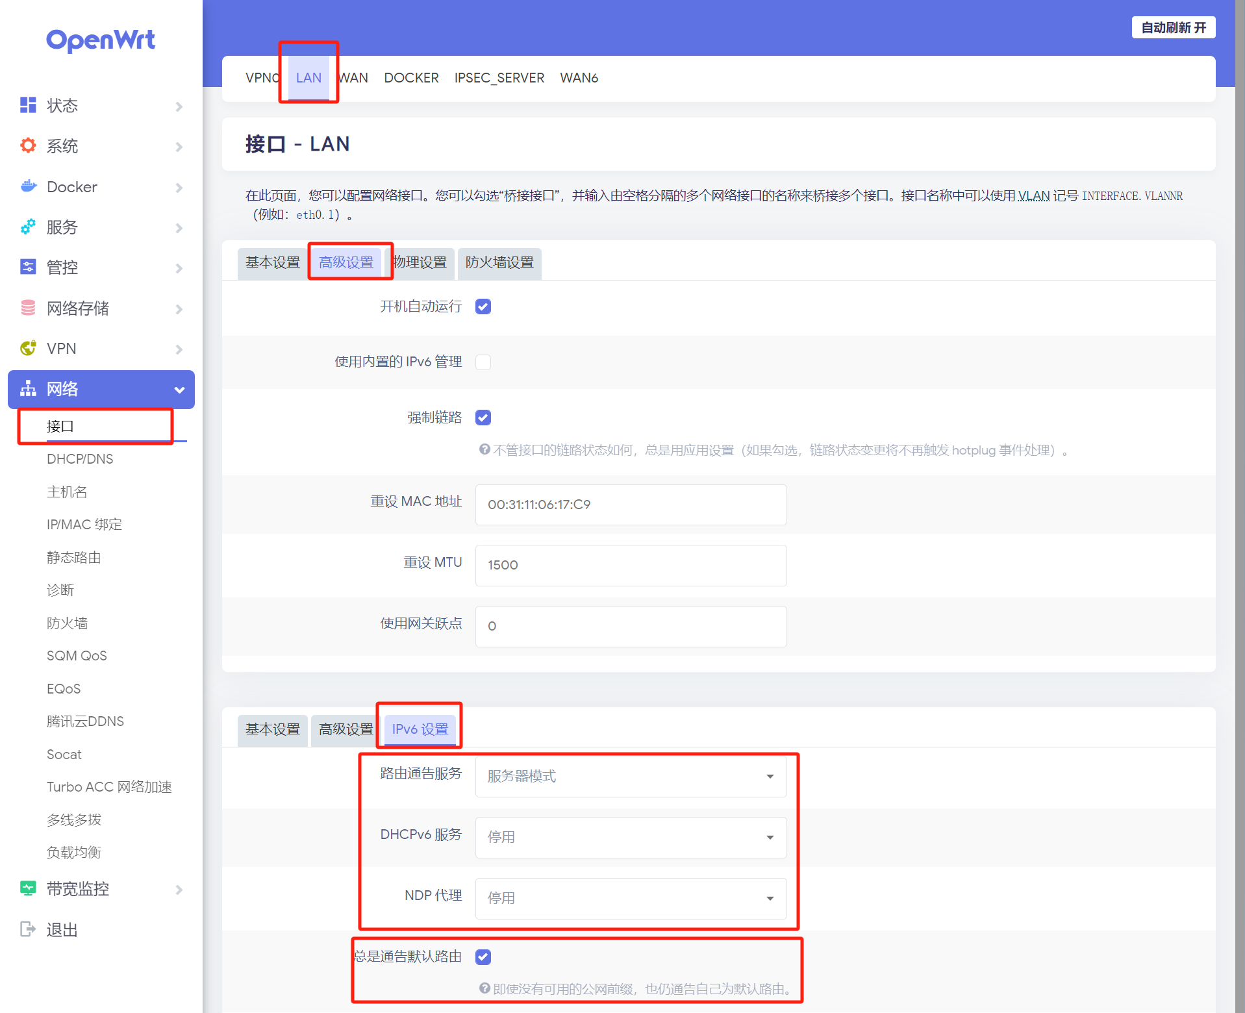Click the 重设 MAC 地址 input field
This screenshot has width=1245, height=1013.
pyautogui.click(x=631, y=505)
